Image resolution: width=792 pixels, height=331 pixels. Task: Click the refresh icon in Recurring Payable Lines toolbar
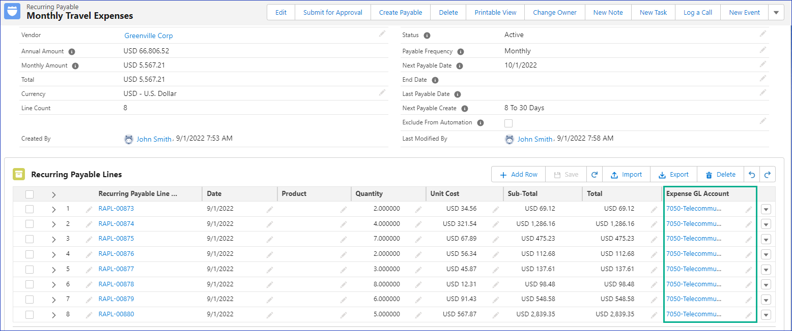tap(594, 175)
